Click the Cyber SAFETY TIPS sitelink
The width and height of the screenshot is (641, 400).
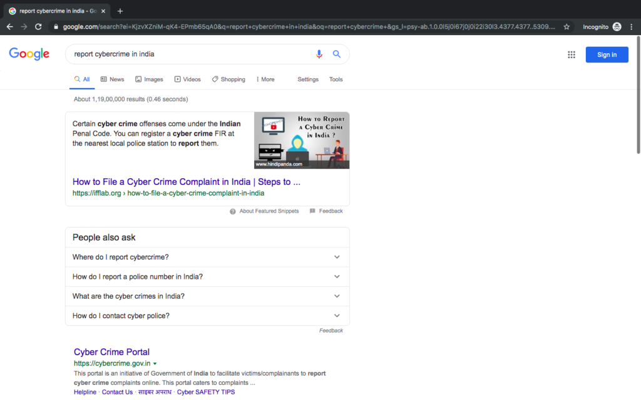point(206,392)
